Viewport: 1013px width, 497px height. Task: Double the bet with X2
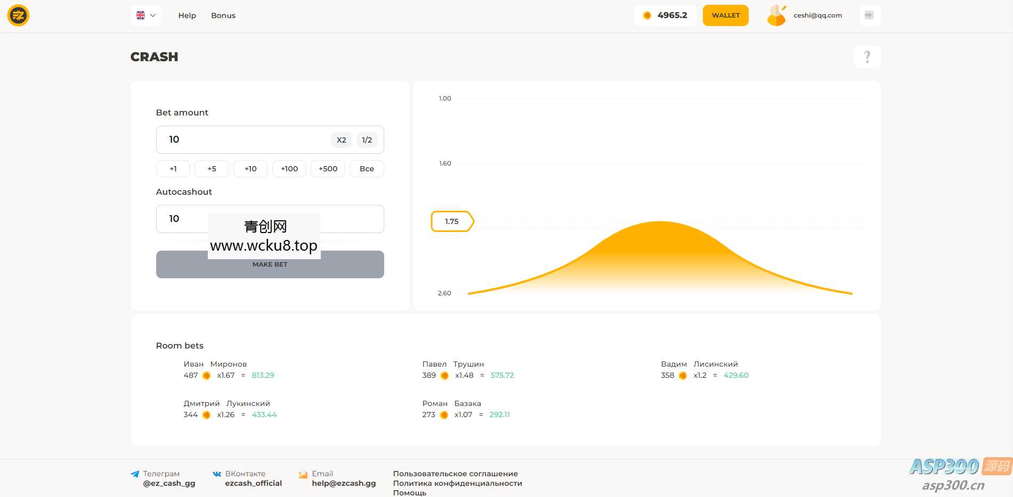pos(341,140)
